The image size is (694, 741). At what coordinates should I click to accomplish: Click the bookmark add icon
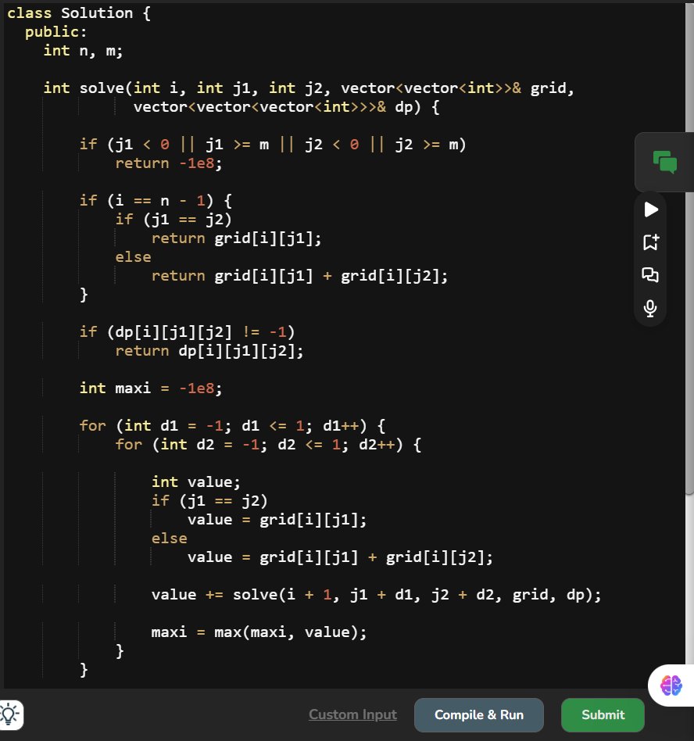(x=651, y=242)
